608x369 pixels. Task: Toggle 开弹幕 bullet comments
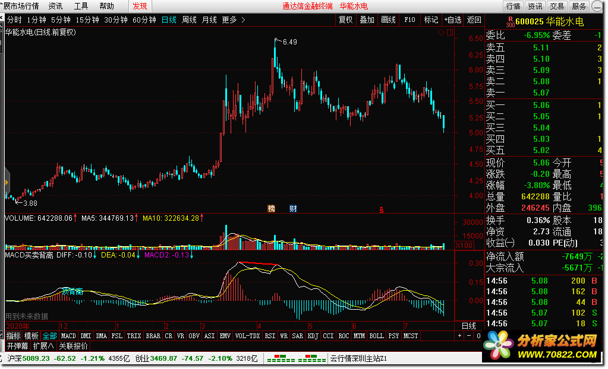[x=17, y=346]
